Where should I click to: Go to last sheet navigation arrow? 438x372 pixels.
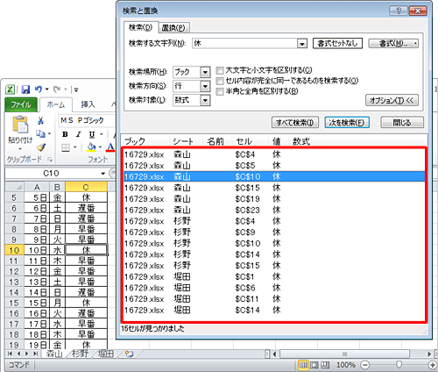[x=35, y=354]
